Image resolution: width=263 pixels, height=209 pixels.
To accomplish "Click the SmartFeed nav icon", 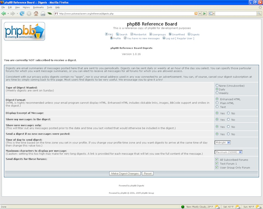I will 170,34.
